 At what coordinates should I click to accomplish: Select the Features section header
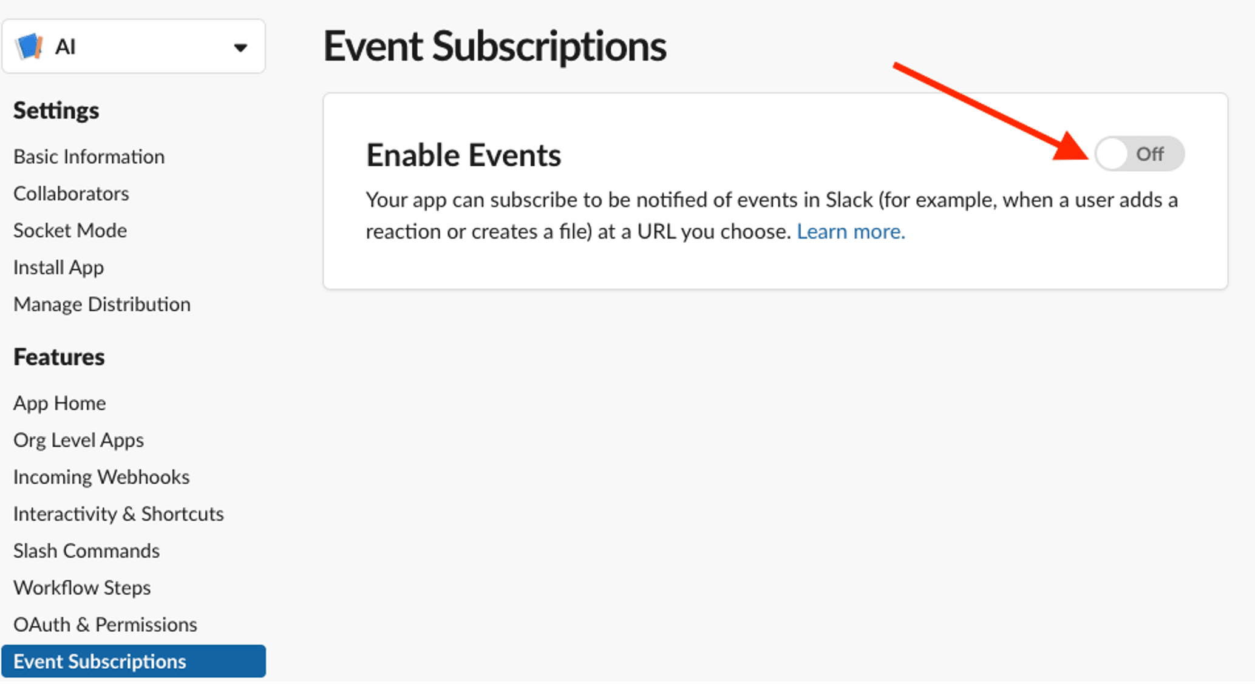point(59,357)
